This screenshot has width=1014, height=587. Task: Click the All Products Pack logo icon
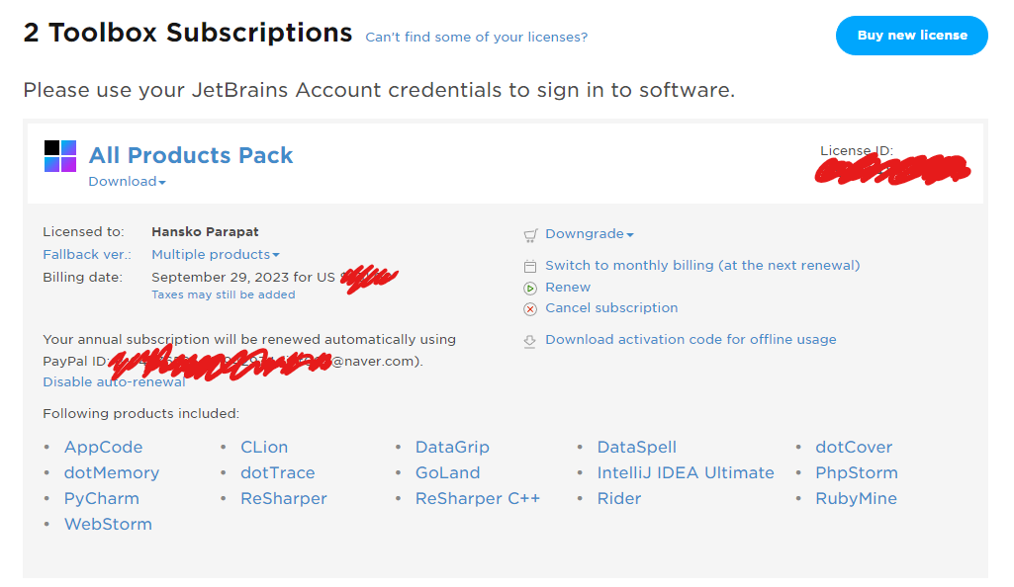[x=60, y=156]
